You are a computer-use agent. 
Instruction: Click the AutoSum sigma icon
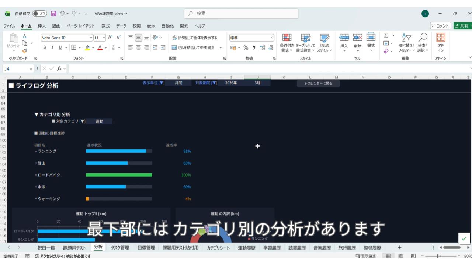(x=386, y=35)
